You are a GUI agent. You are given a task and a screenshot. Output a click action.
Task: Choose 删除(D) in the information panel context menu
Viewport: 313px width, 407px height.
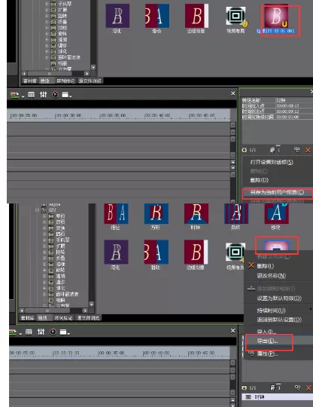point(259,180)
